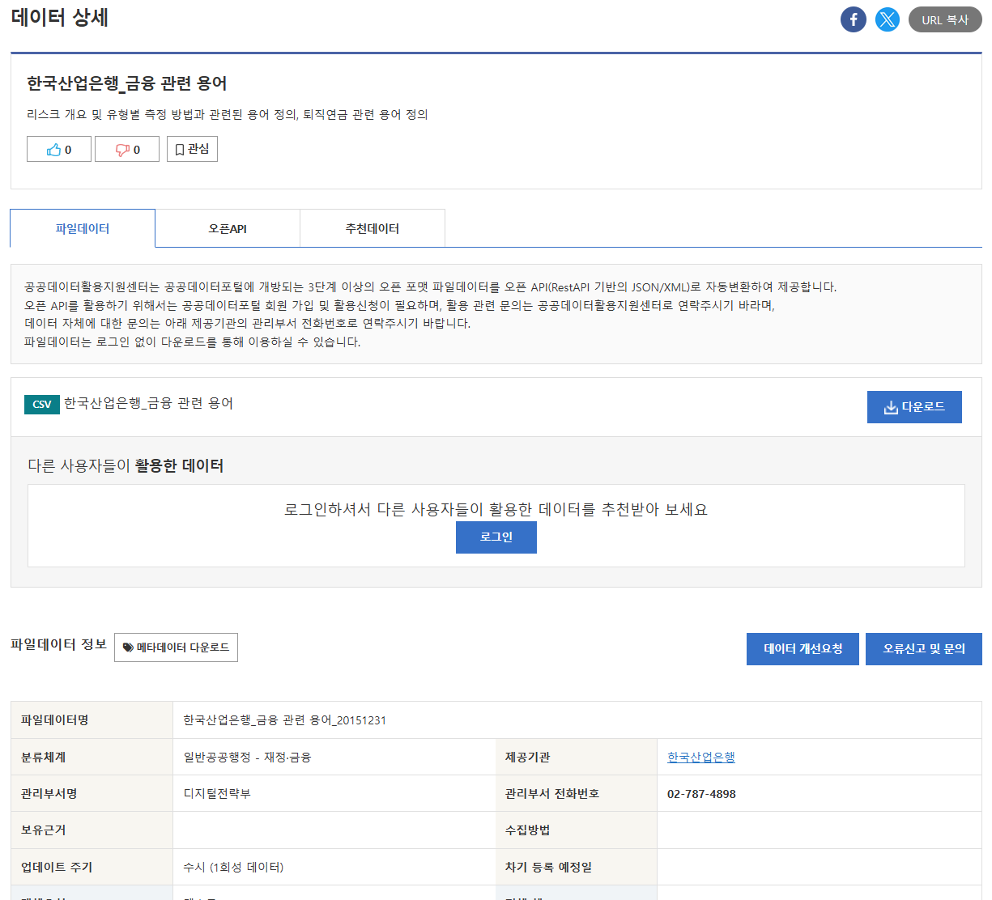Screen dimensions: 992x900
Task: Bookmark dataset with 관심 button
Action: click(192, 149)
